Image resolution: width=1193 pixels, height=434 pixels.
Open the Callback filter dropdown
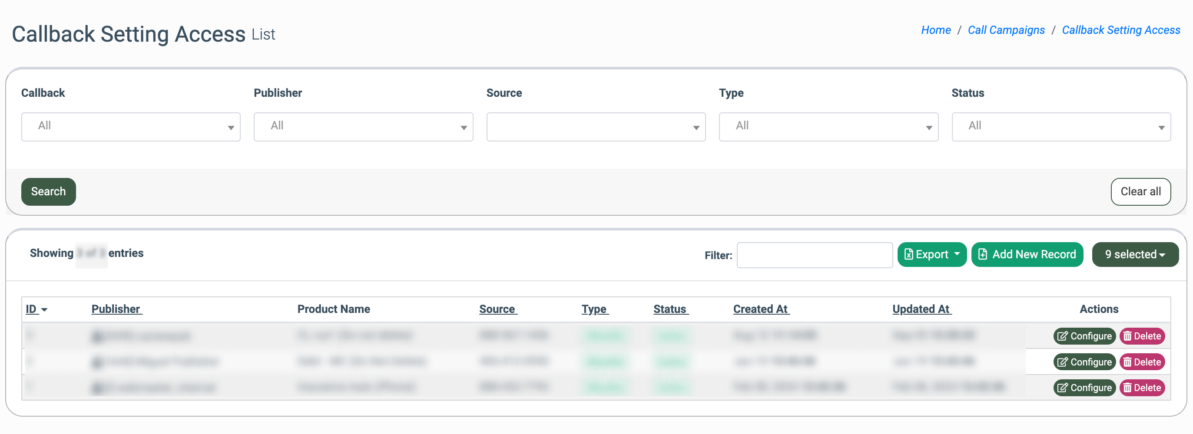coord(131,127)
